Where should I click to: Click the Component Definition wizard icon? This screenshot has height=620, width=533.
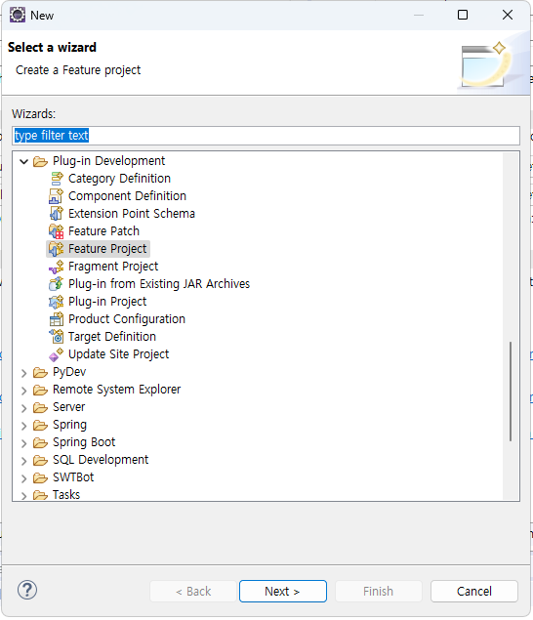coord(56,196)
